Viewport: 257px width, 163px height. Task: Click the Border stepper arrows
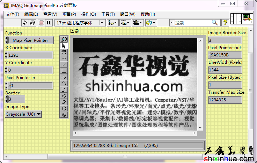(x=6, y=99)
